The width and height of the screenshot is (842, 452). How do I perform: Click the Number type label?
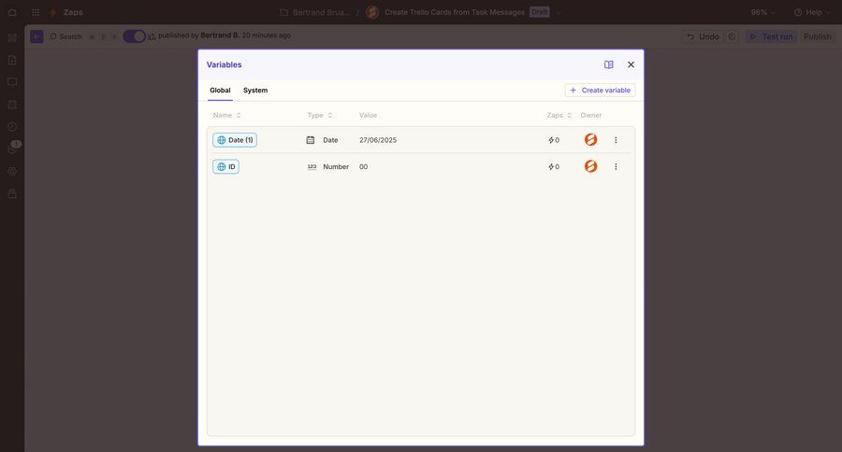(336, 167)
